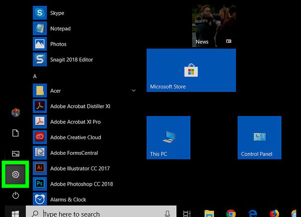Open the This PC tile
This screenshot has width=301, height=217.
coord(168,138)
